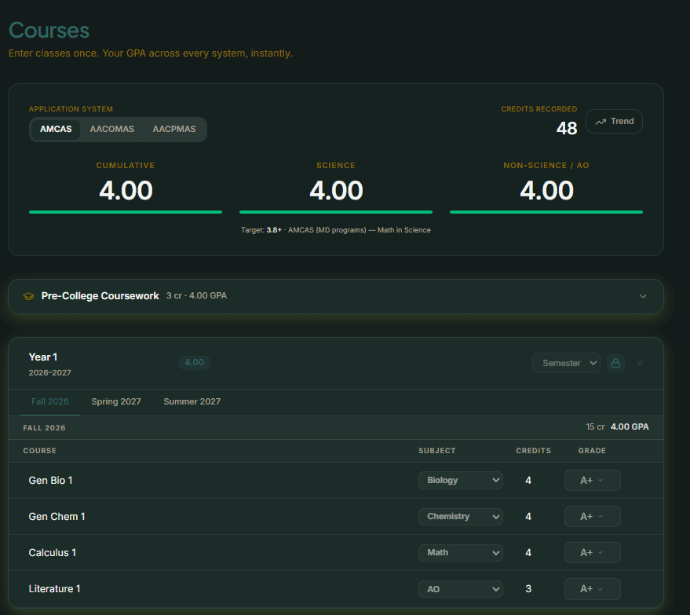Click the CREDITS column header
This screenshot has width=690, height=615.
click(x=533, y=451)
